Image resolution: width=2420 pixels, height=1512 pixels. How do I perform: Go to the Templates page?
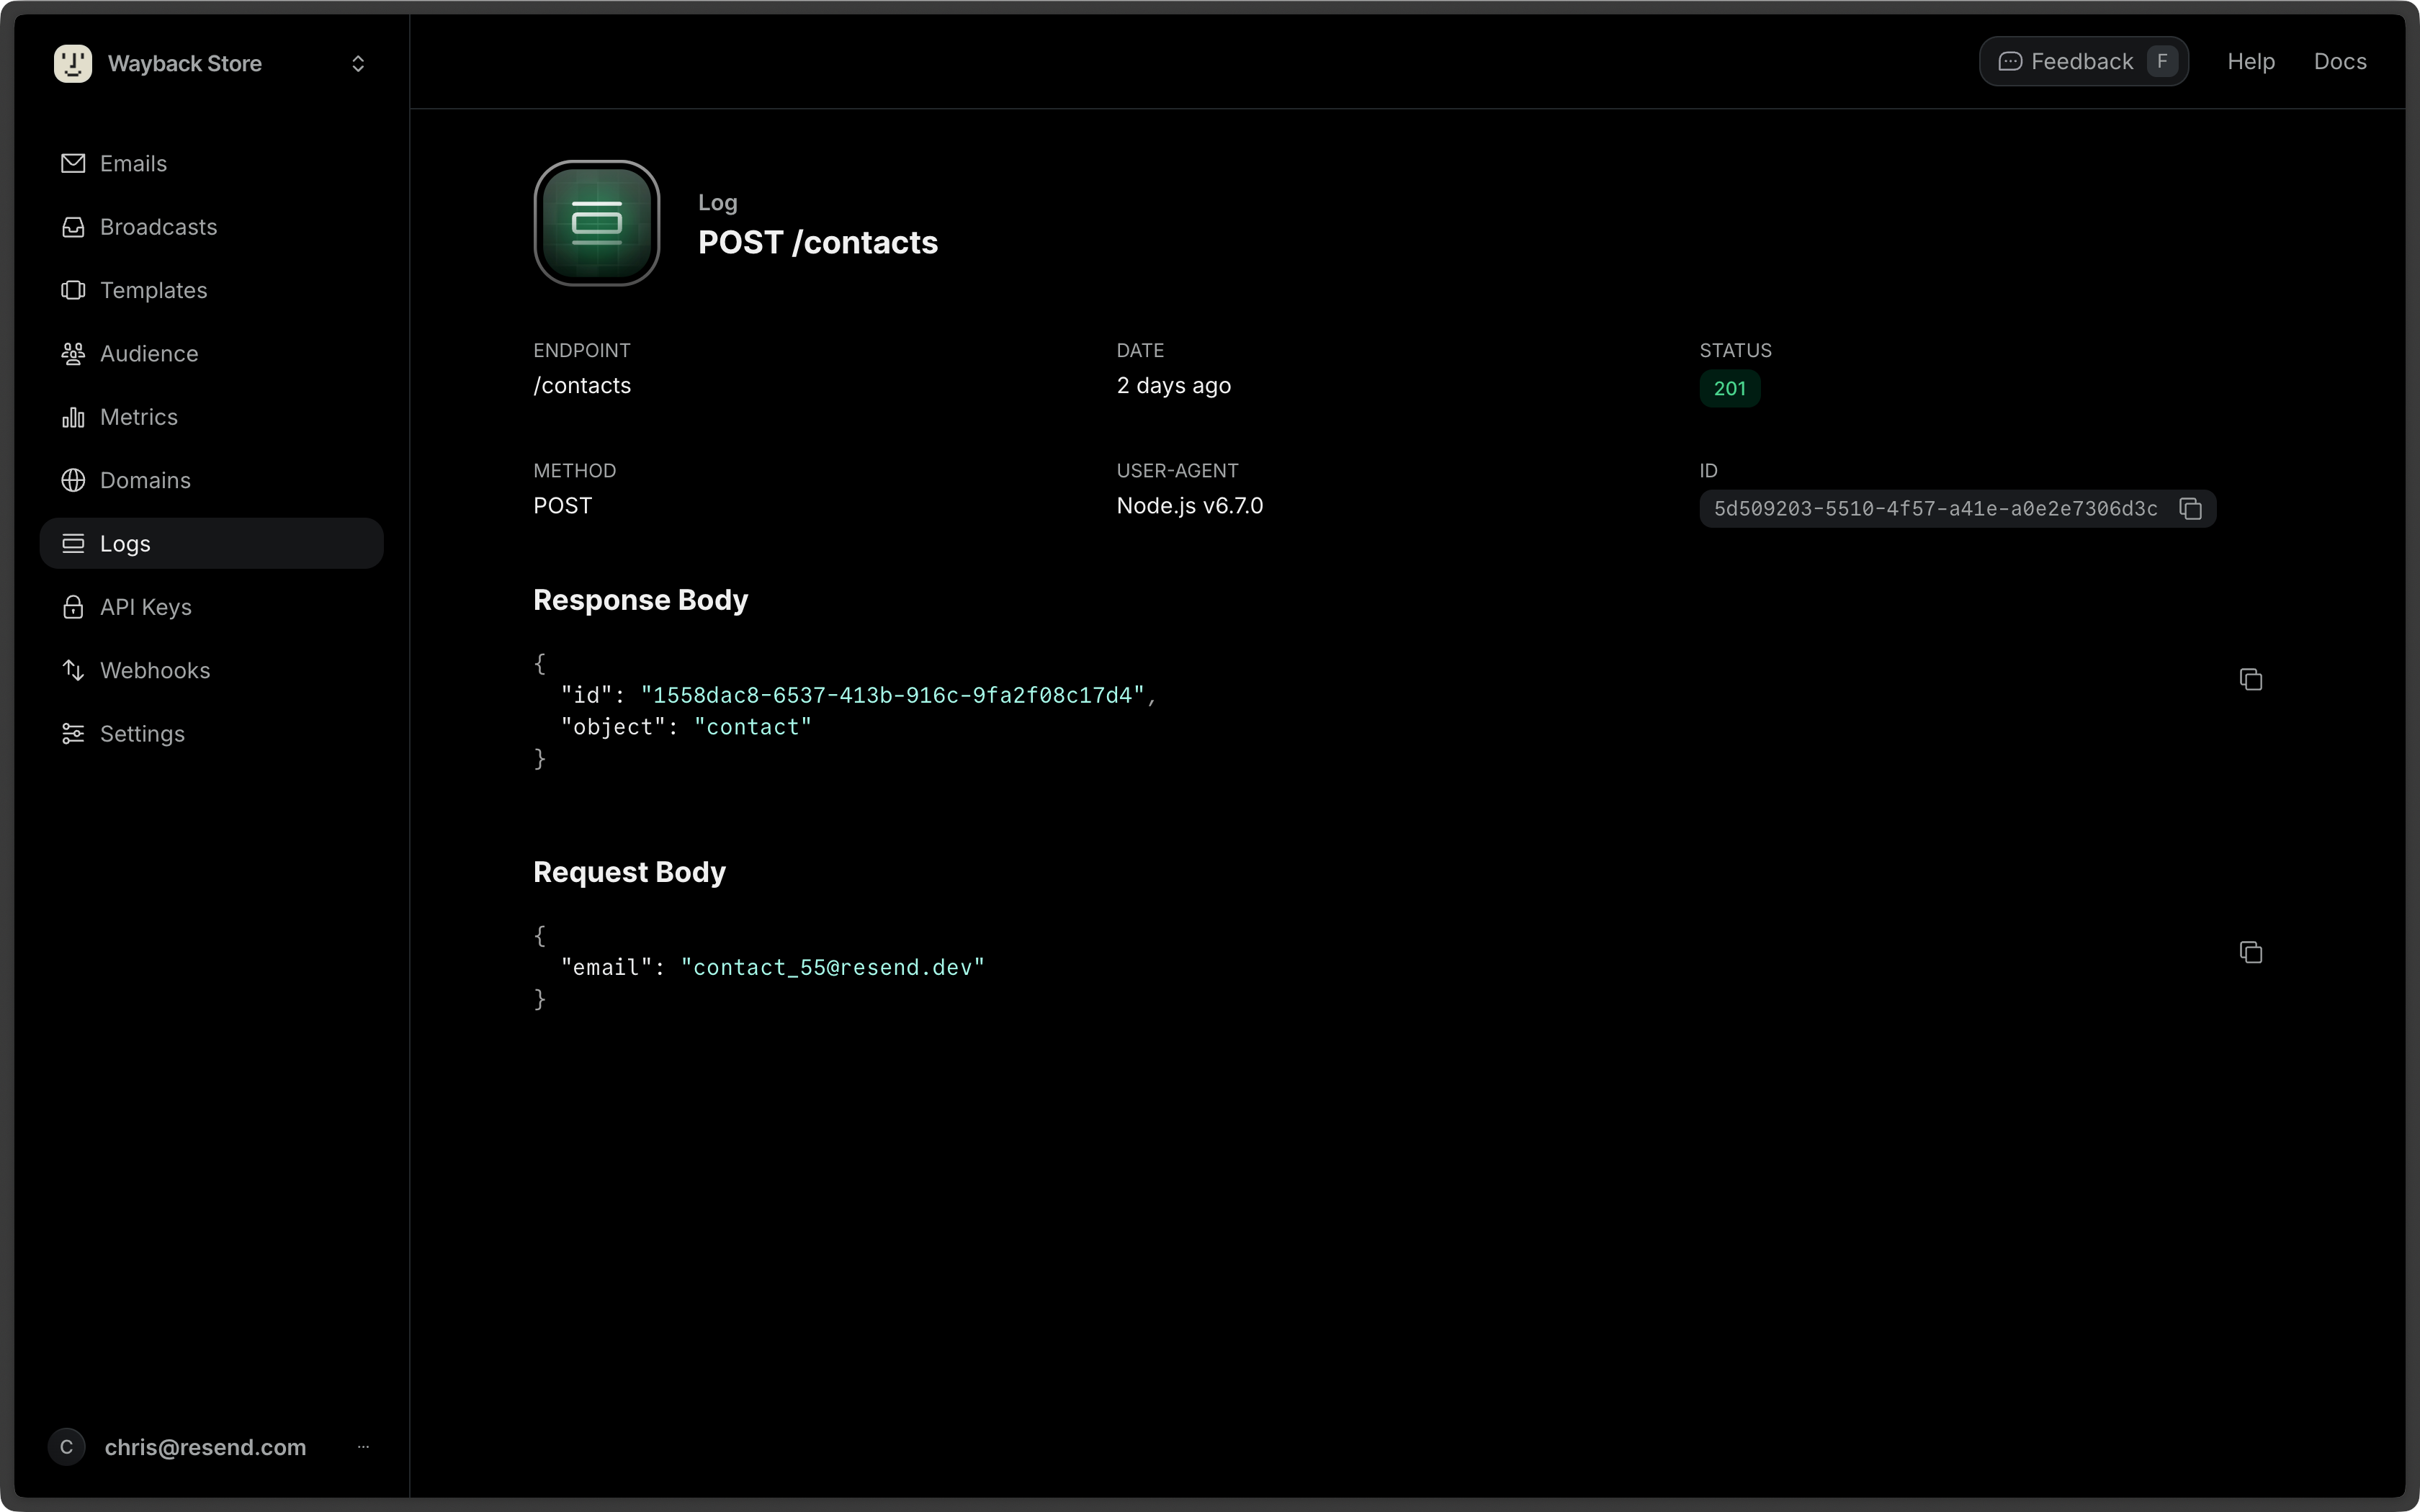pyautogui.click(x=153, y=290)
